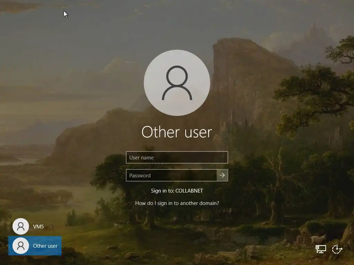Click the VM5 avatar icon
Image resolution: width=354 pixels, height=265 pixels.
point(20,226)
